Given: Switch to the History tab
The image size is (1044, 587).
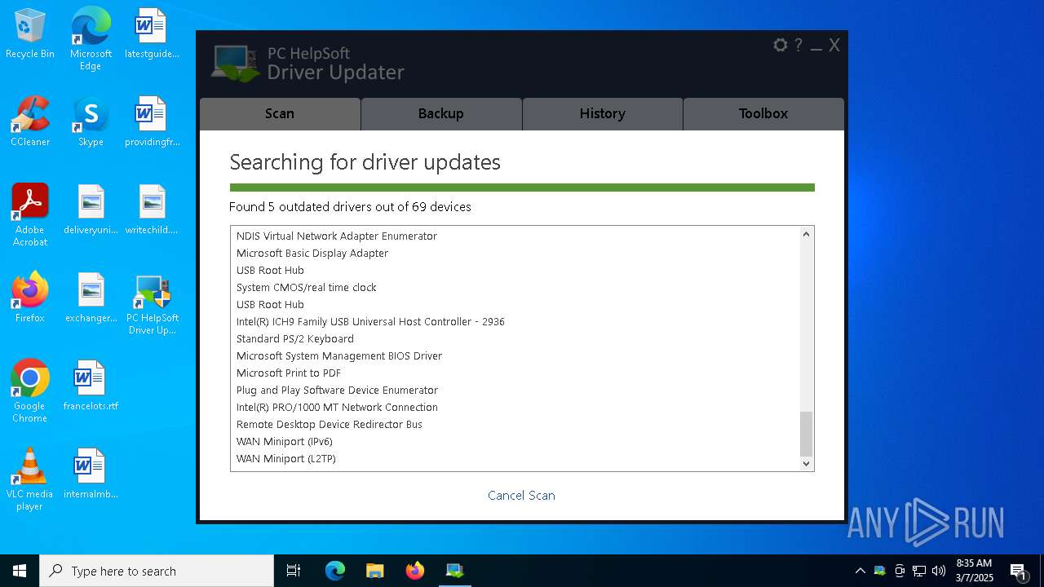Looking at the screenshot, I should click(x=603, y=114).
